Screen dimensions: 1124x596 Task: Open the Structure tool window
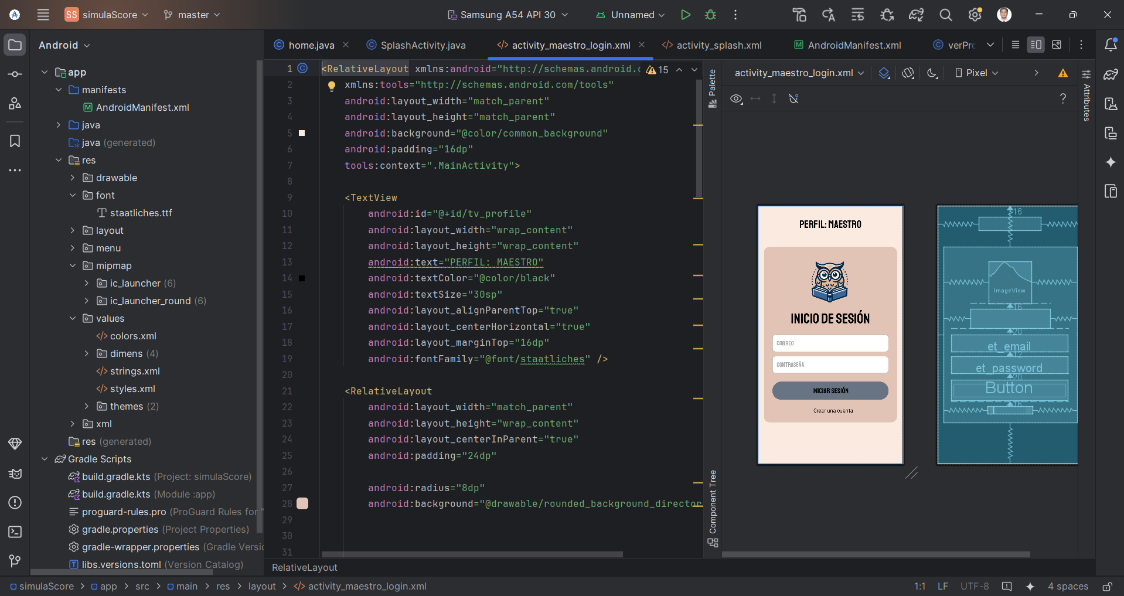pos(15,104)
